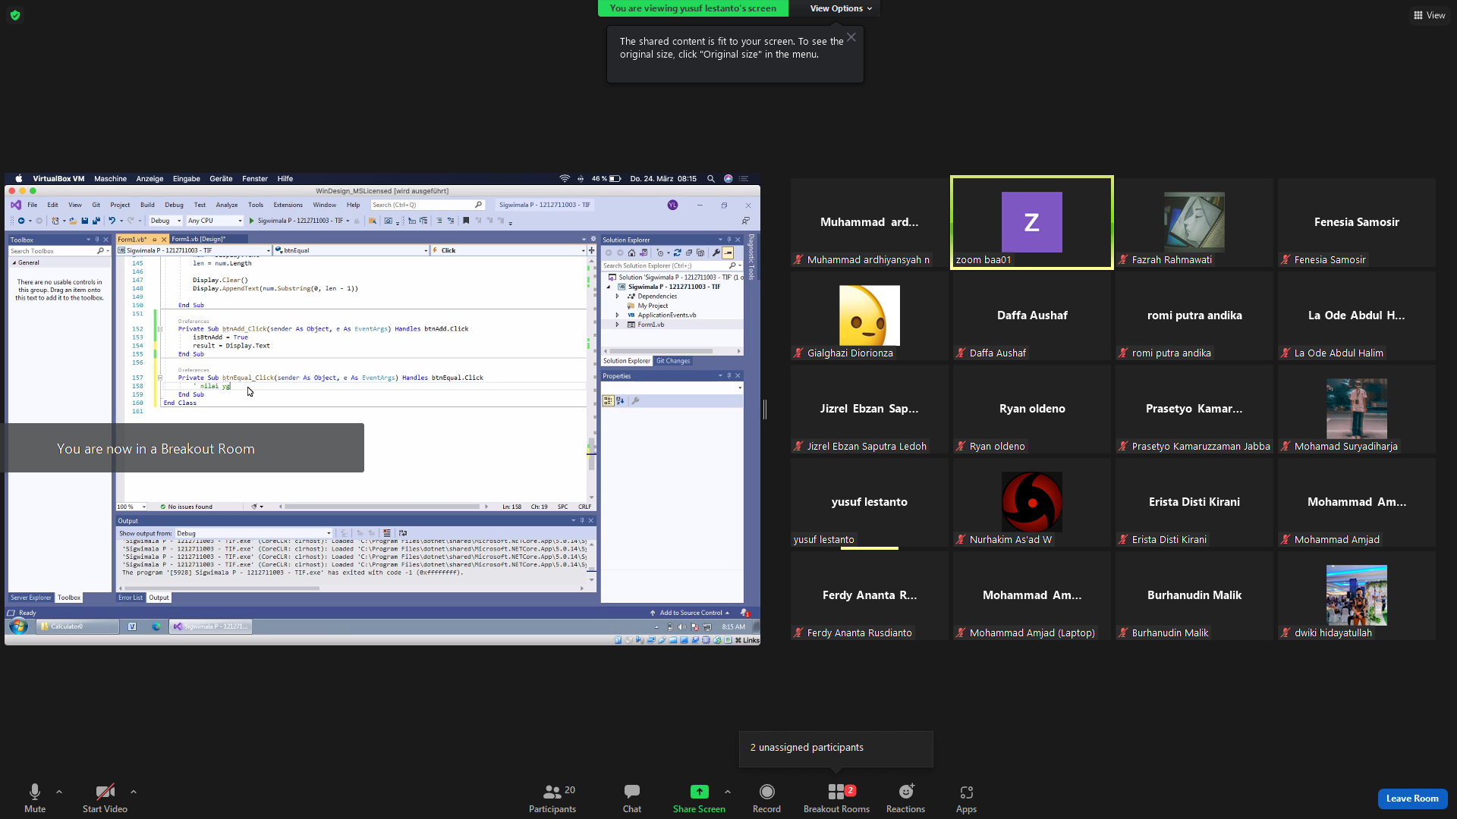This screenshot has width=1457, height=819.
Task: Expand the Dependencies node
Action: pyautogui.click(x=618, y=297)
